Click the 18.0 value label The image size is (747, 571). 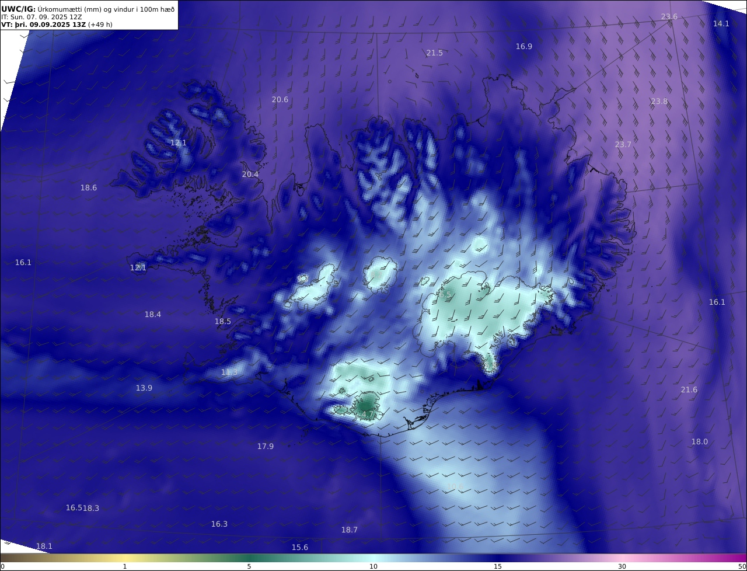point(700,441)
